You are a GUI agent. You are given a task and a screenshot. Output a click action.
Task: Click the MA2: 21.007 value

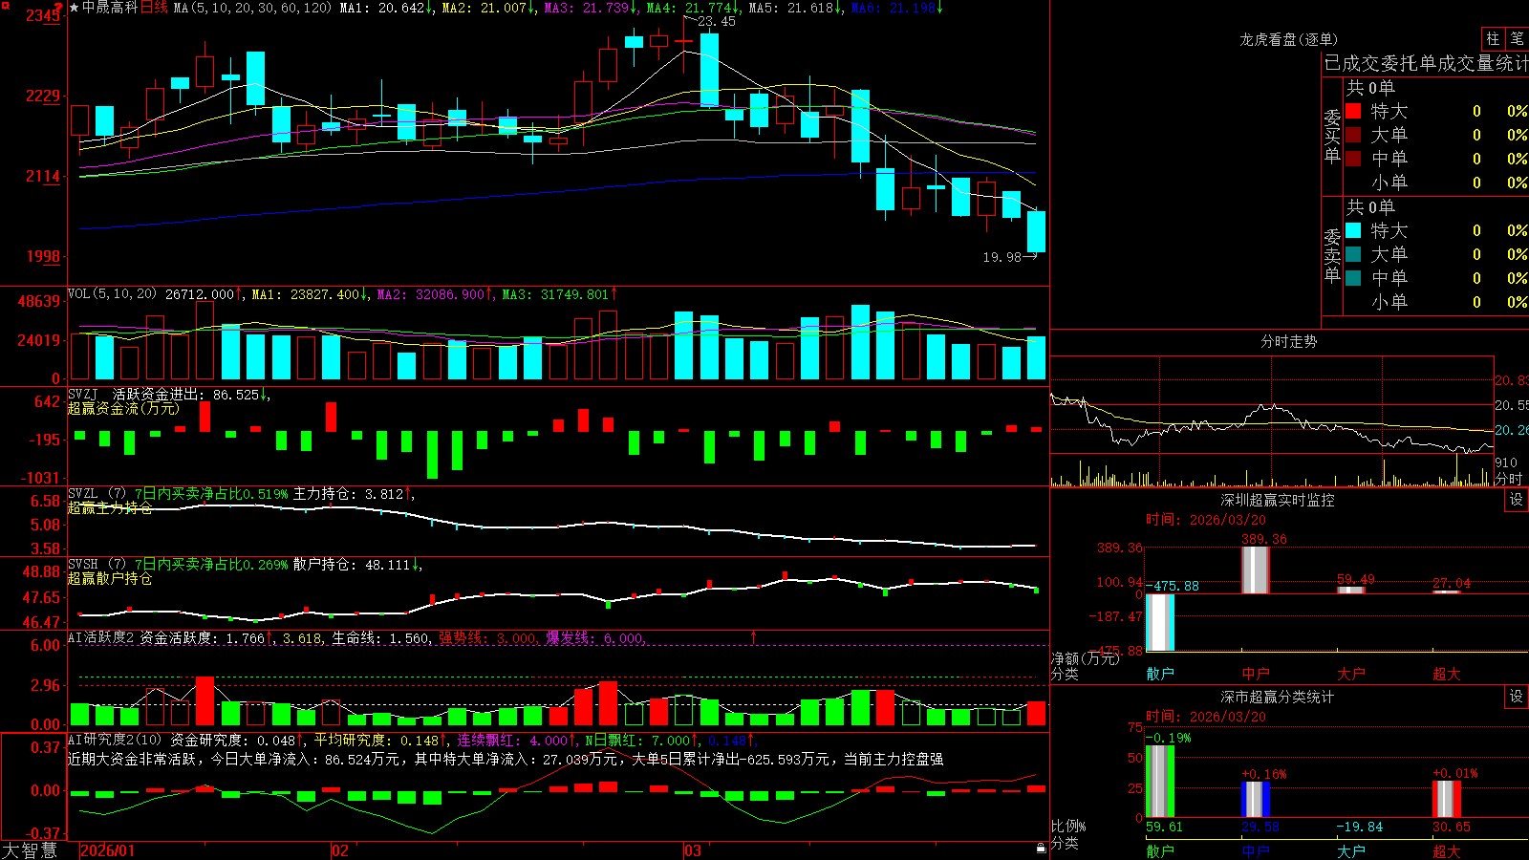[485, 8]
